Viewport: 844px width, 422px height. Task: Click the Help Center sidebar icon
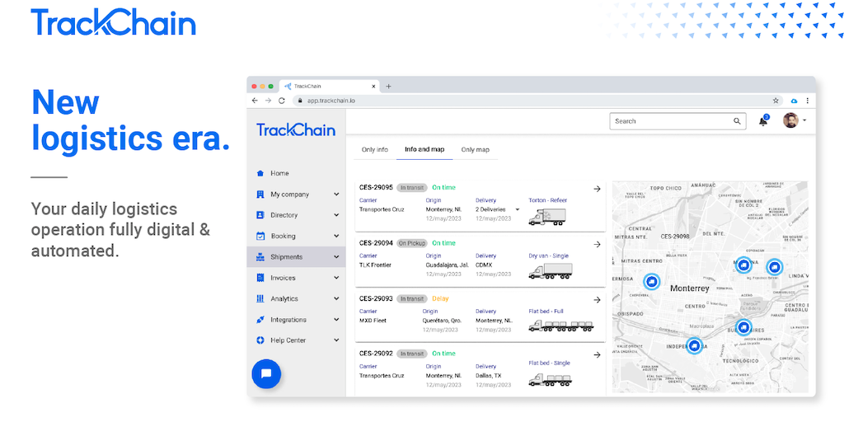(x=260, y=340)
